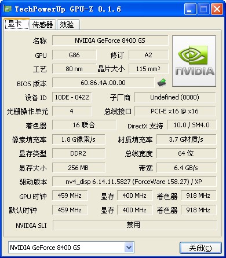The image size is (226, 258).
Task: Click the 工艺 label
Action: 40,69
